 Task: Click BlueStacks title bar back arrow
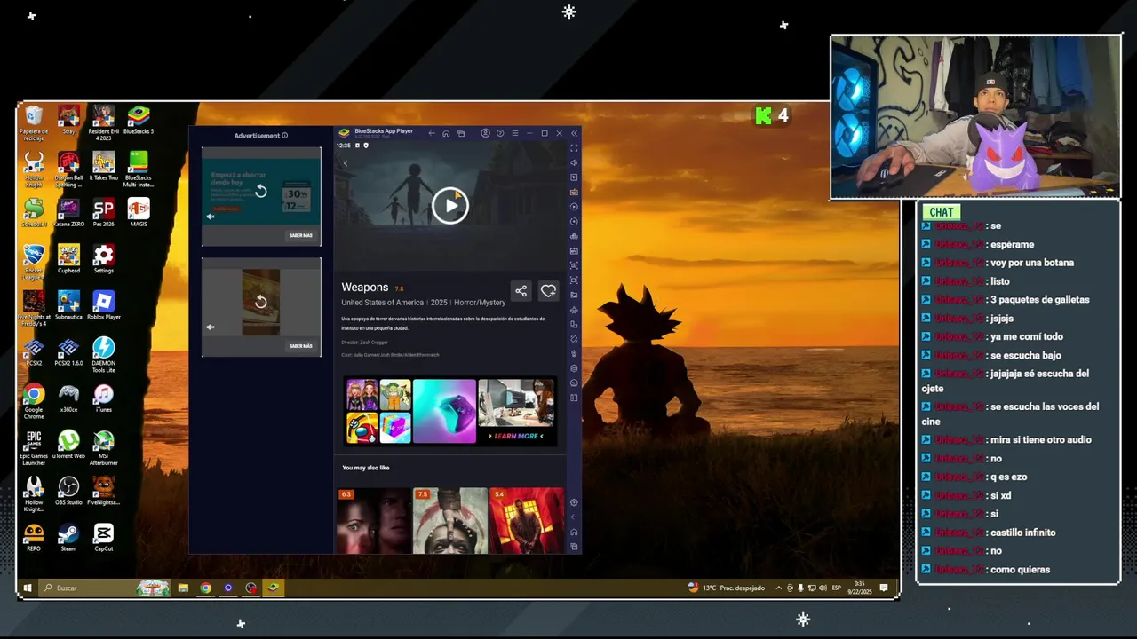pyautogui.click(x=432, y=133)
